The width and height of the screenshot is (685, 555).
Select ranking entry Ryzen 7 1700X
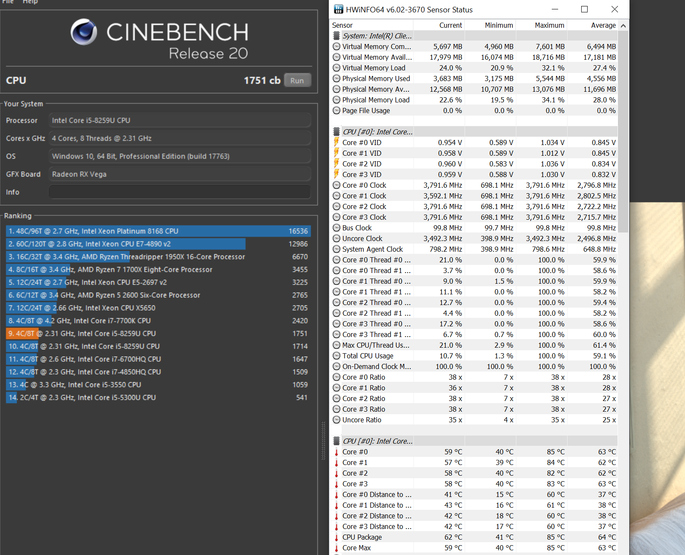pyautogui.click(x=158, y=270)
